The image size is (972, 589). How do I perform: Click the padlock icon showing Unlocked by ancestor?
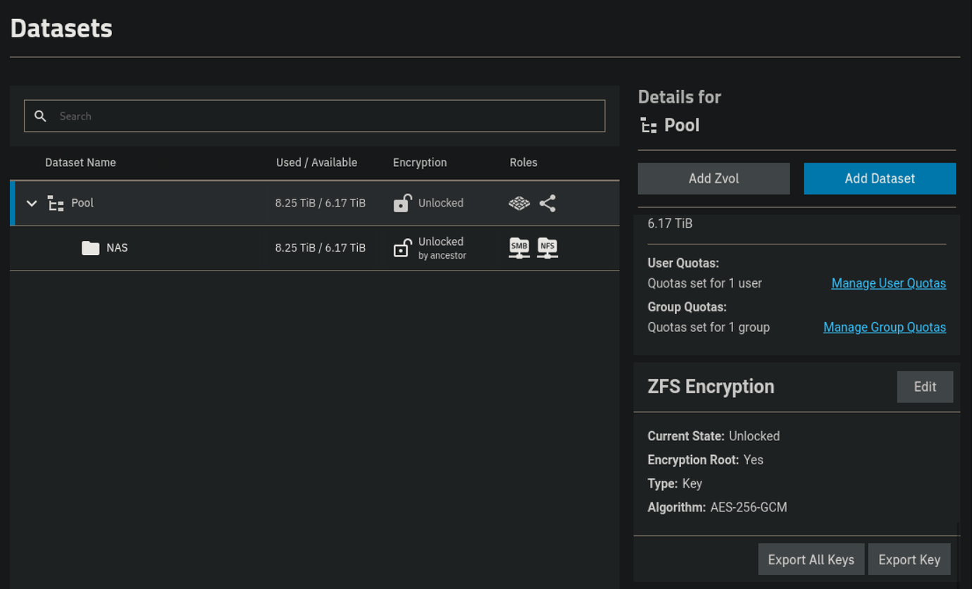pyautogui.click(x=401, y=247)
